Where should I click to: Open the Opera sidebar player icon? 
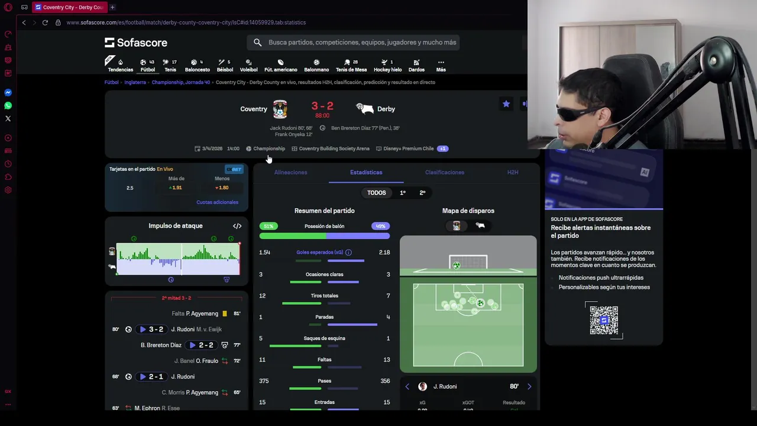(x=8, y=138)
